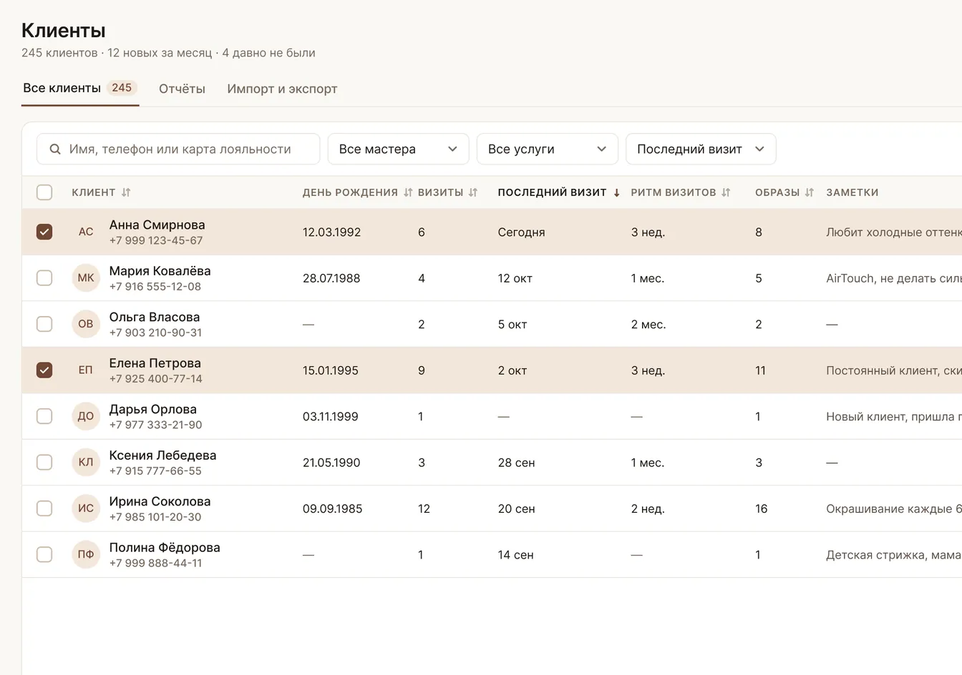This screenshot has width=962, height=675.
Task: Open avatar АС of Анна Смирнова
Action: click(x=86, y=232)
